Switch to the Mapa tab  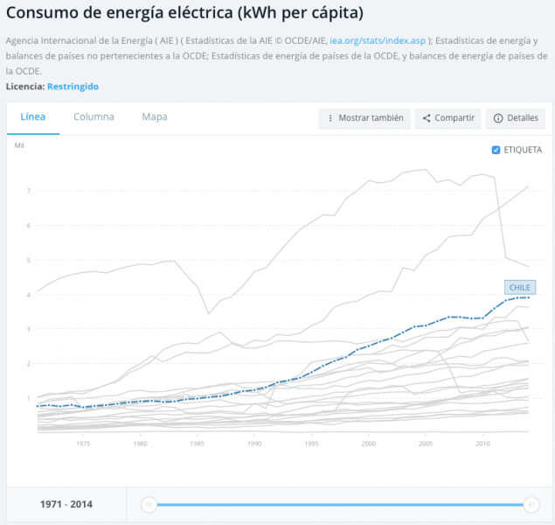(x=155, y=117)
